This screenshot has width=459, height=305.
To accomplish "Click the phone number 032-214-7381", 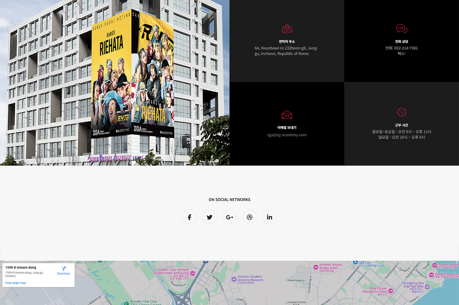I will (406, 48).
